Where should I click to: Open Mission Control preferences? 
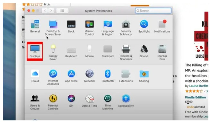click(x=90, y=28)
